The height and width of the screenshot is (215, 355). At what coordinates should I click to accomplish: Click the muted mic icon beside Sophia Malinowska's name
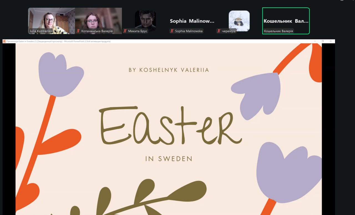point(172,31)
